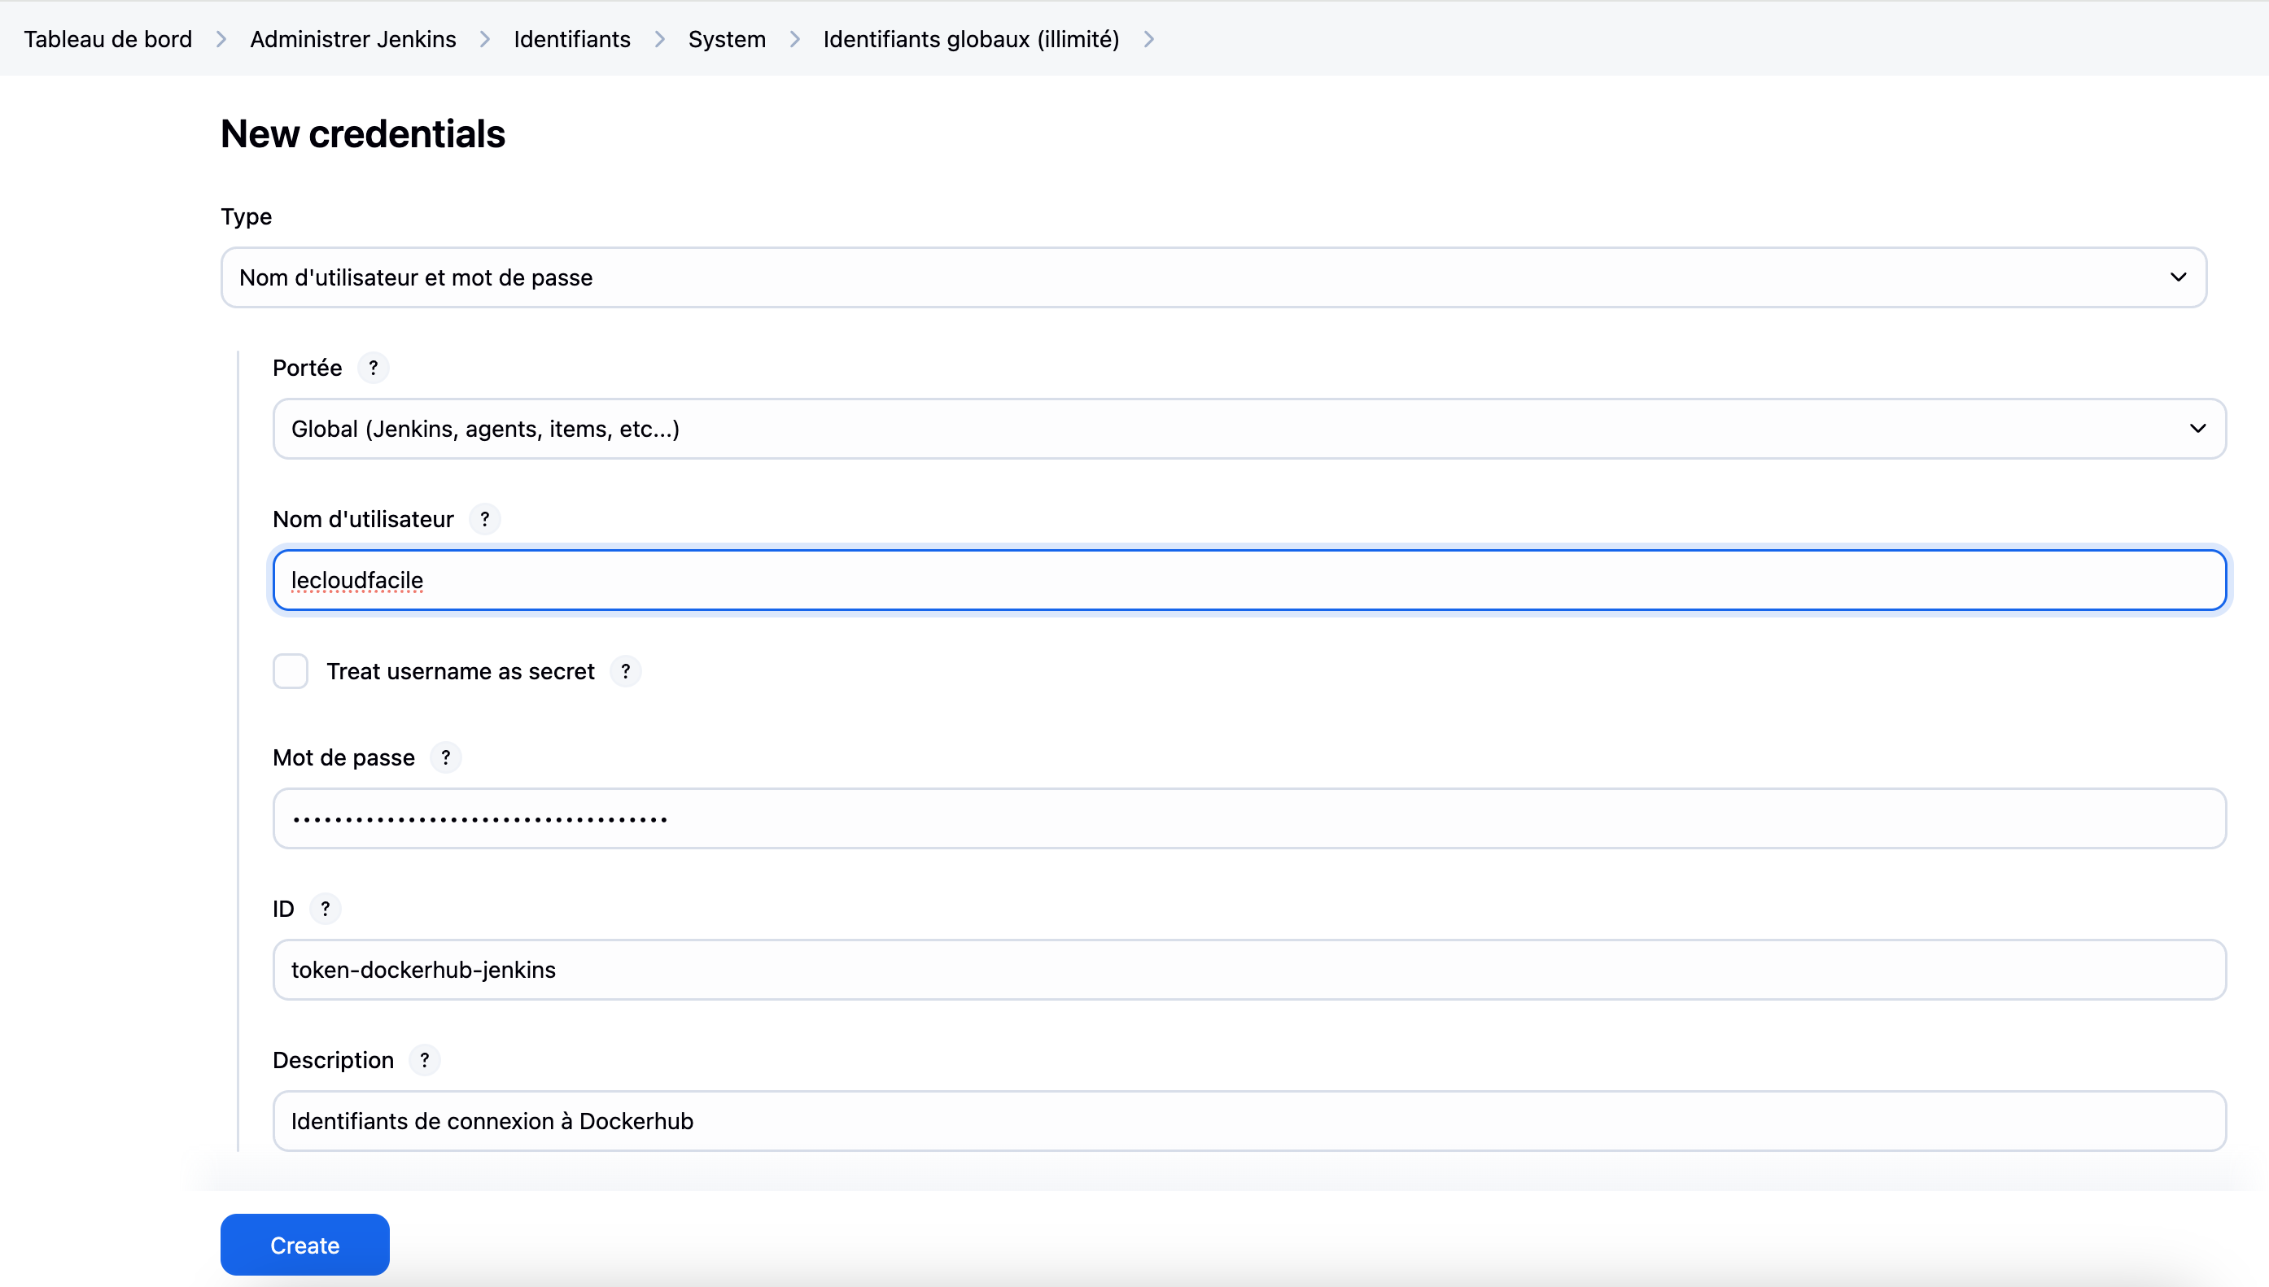Click into the Description text field
This screenshot has width=2269, height=1287.
(x=1248, y=1121)
